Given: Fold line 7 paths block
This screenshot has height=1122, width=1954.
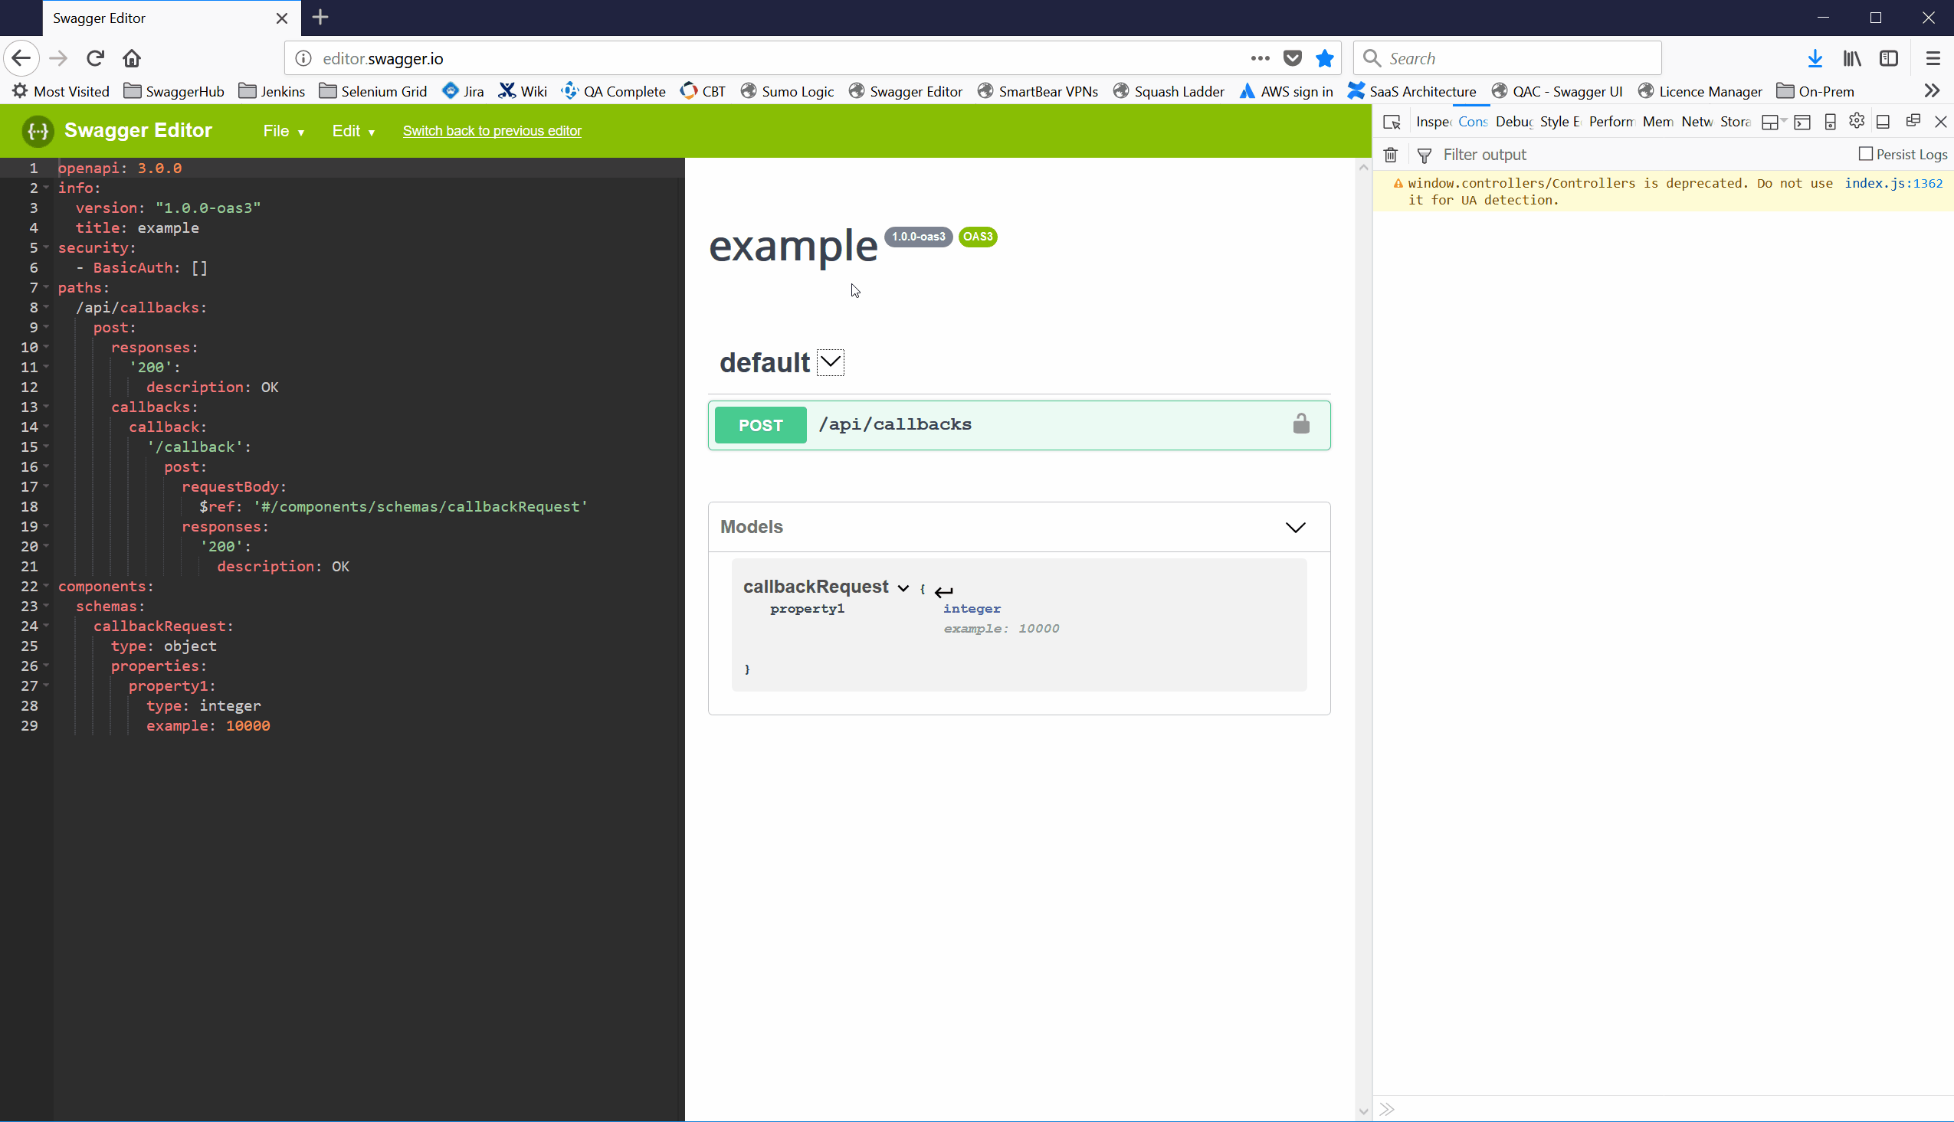Looking at the screenshot, I should coord(46,287).
